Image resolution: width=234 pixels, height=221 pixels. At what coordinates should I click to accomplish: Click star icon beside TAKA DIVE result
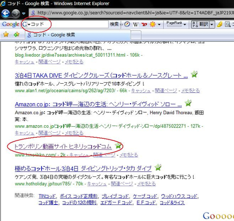click(194, 74)
